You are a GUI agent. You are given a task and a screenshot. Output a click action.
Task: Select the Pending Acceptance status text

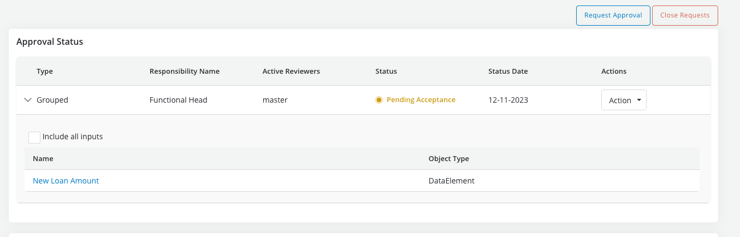click(421, 100)
